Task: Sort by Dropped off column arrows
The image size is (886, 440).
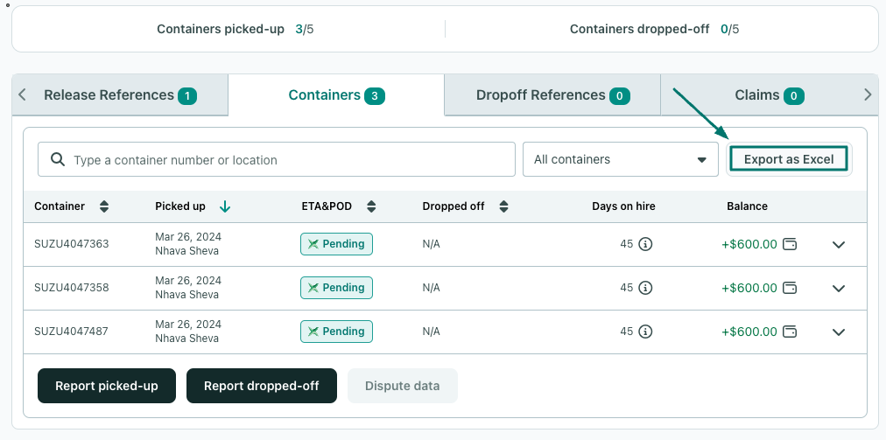Action: pyautogui.click(x=504, y=206)
